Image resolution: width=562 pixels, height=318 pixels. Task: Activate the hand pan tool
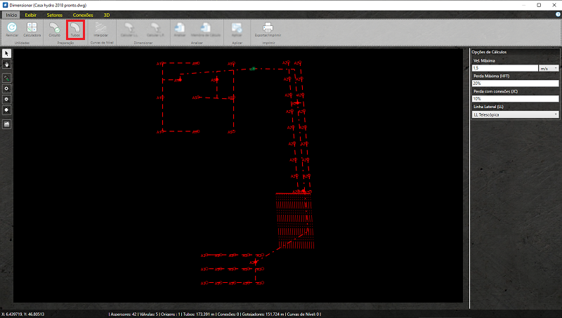7,64
